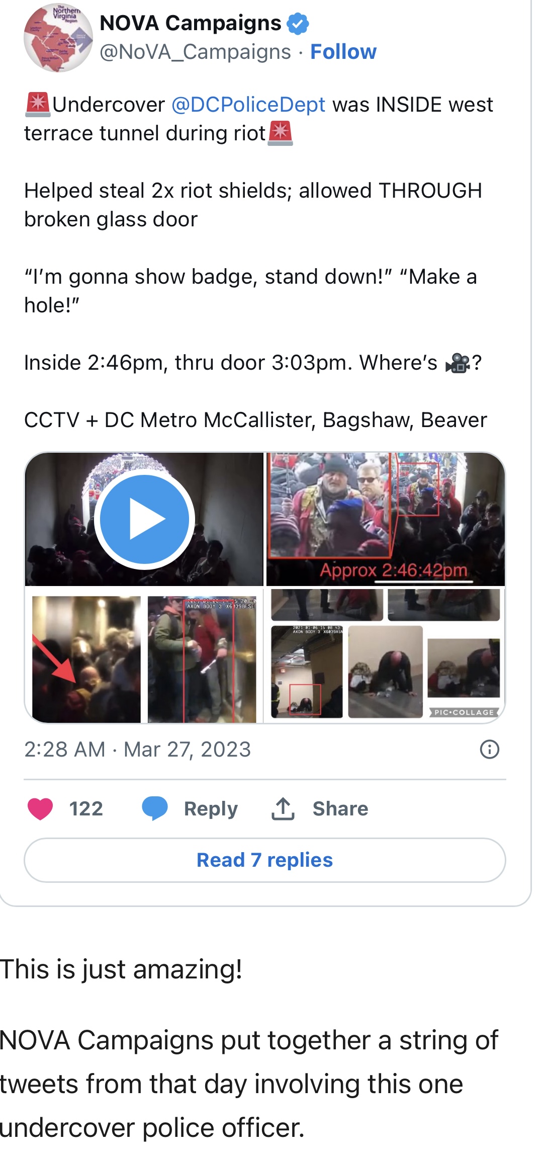
Task: Open the @NoVA_Campaigns handle
Action: click(195, 52)
